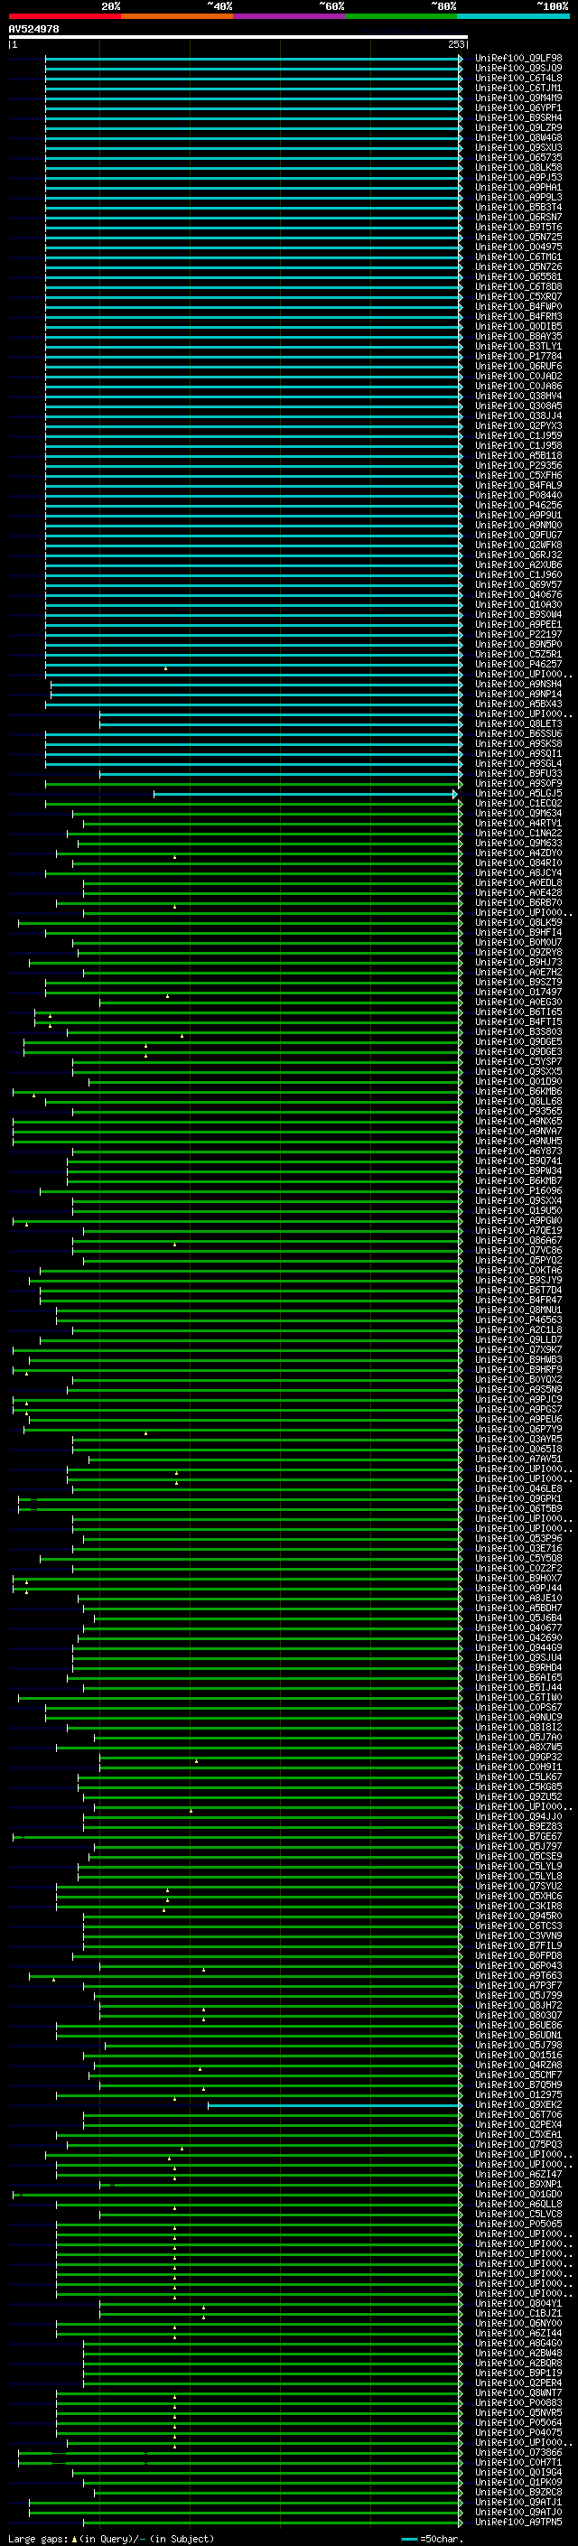The height and width of the screenshot is (2546, 578).
Task: Select the label UniRef100_B9HFI4
Action: click(518, 932)
